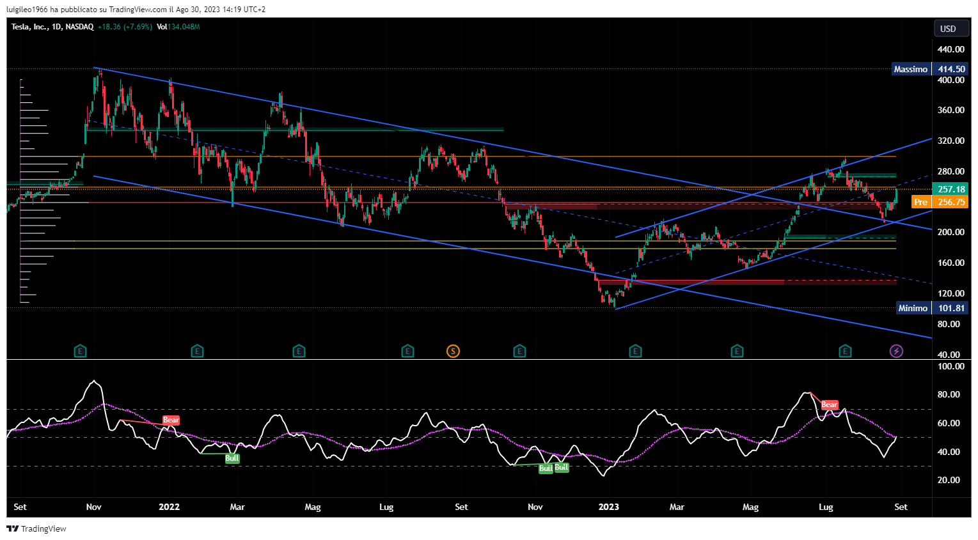Click the left Bull label near Nov 2022
The height and width of the screenshot is (540, 978).
[x=546, y=468]
